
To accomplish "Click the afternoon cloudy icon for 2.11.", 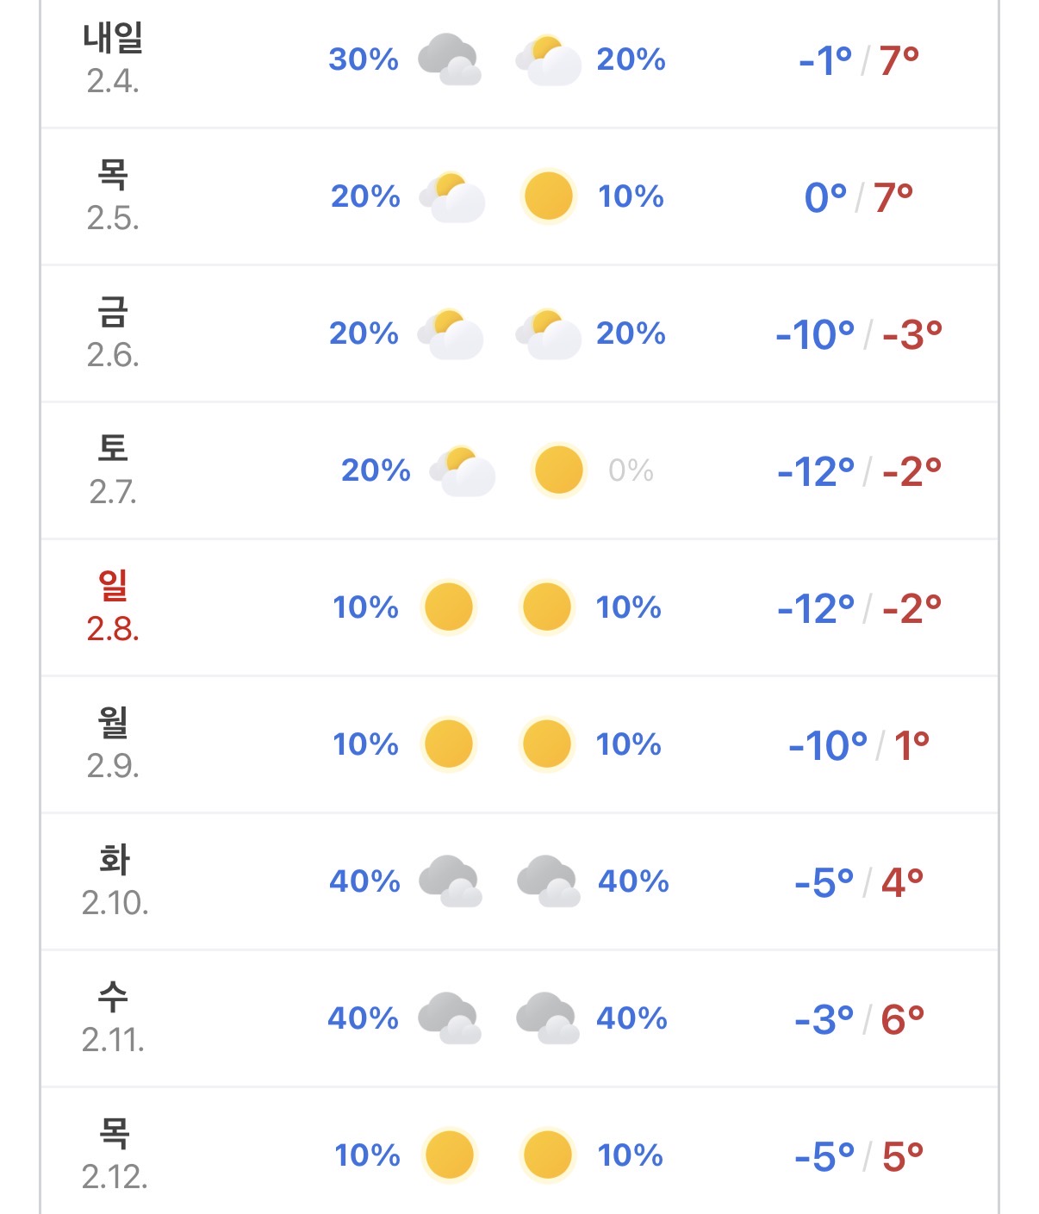I will 548,1018.
